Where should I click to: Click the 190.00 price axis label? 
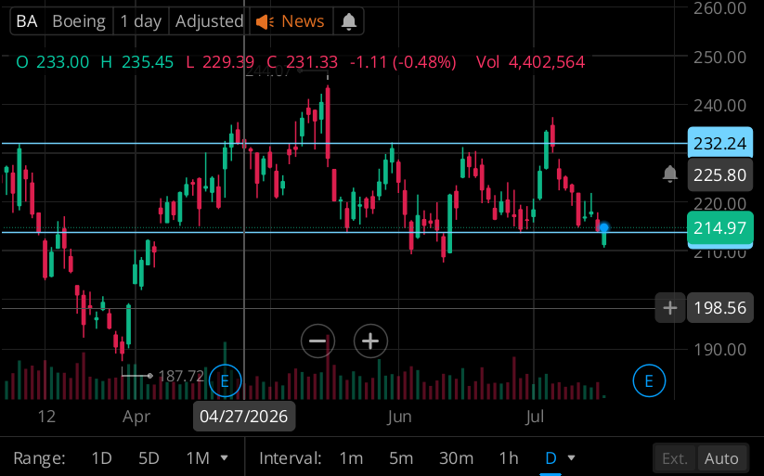[719, 349]
